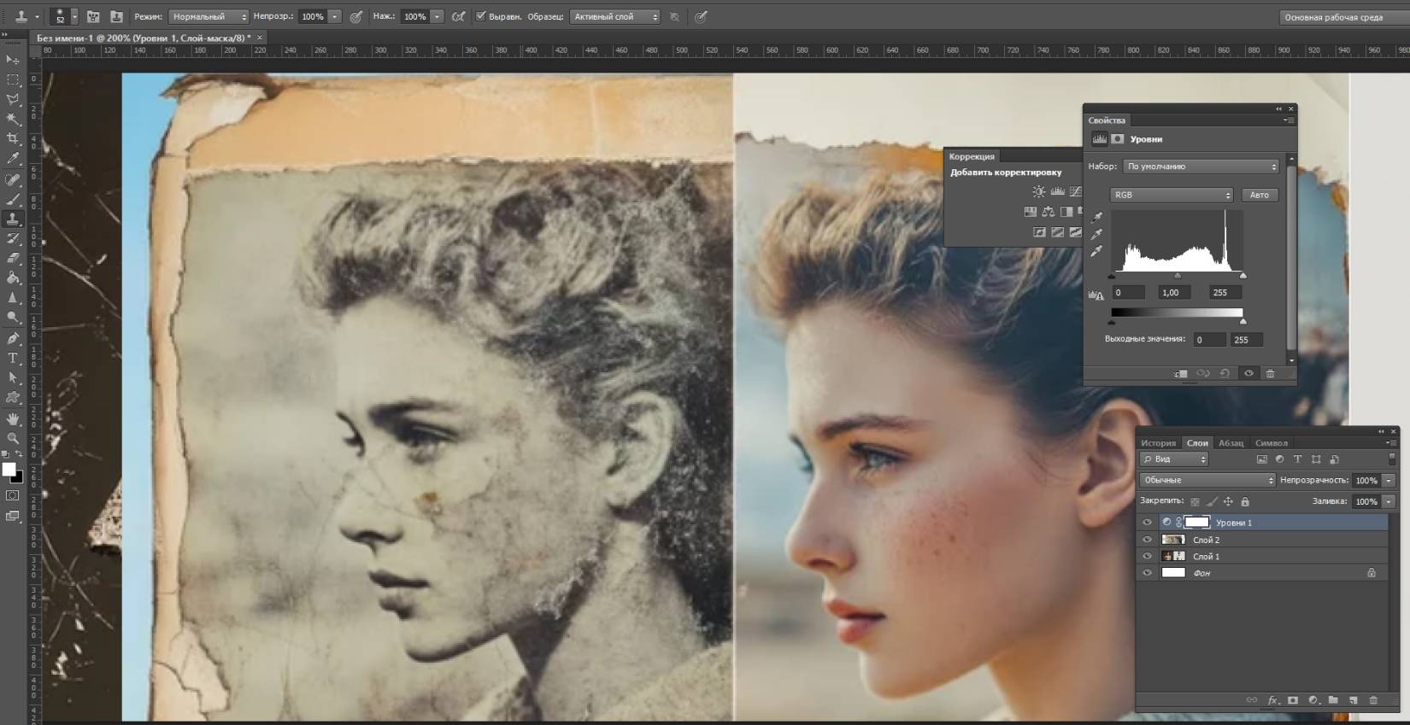Click the create new layer icon

[x=1353, y=700]
